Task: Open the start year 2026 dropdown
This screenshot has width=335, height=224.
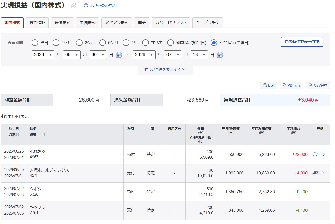Action: click(x=43, y=55)
